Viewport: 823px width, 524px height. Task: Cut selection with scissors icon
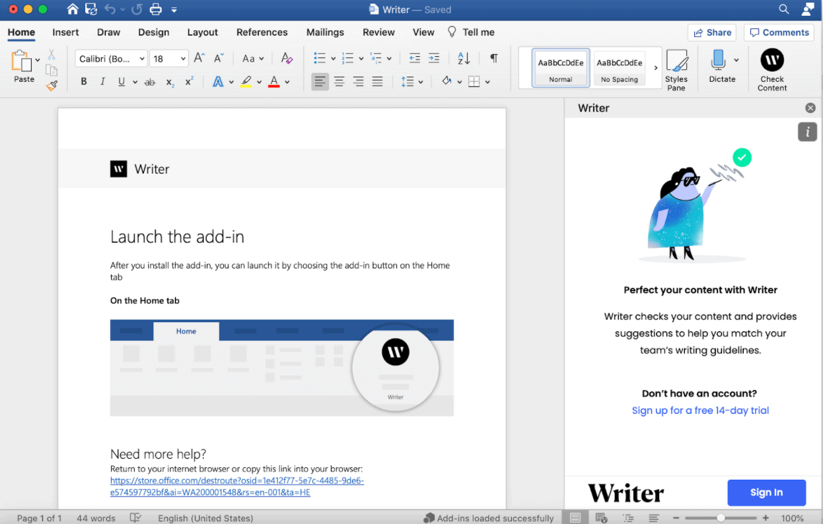point(52,55)
